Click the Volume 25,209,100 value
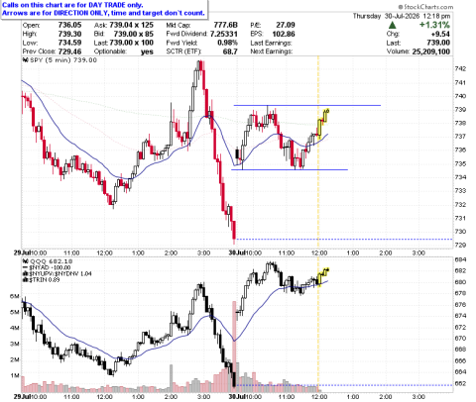The image size is (476, 402). [431, 51]
